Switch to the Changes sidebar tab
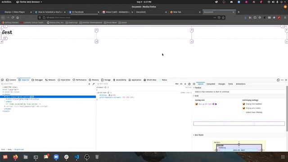The width and height of the screenshot is (288, 162). (x=221, y=84)
